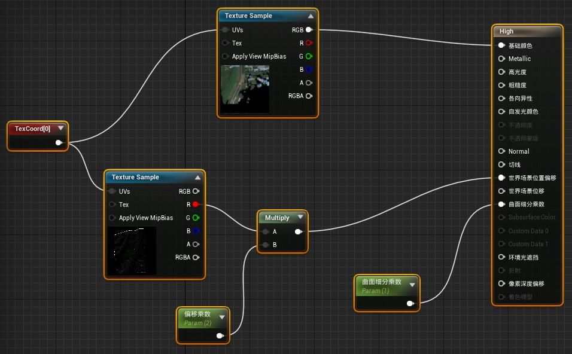The width and height of the screenshot is (572, 354).
Task: Click RGBA output pin of upper Texture Sample
Action: (x=309, y=96)
